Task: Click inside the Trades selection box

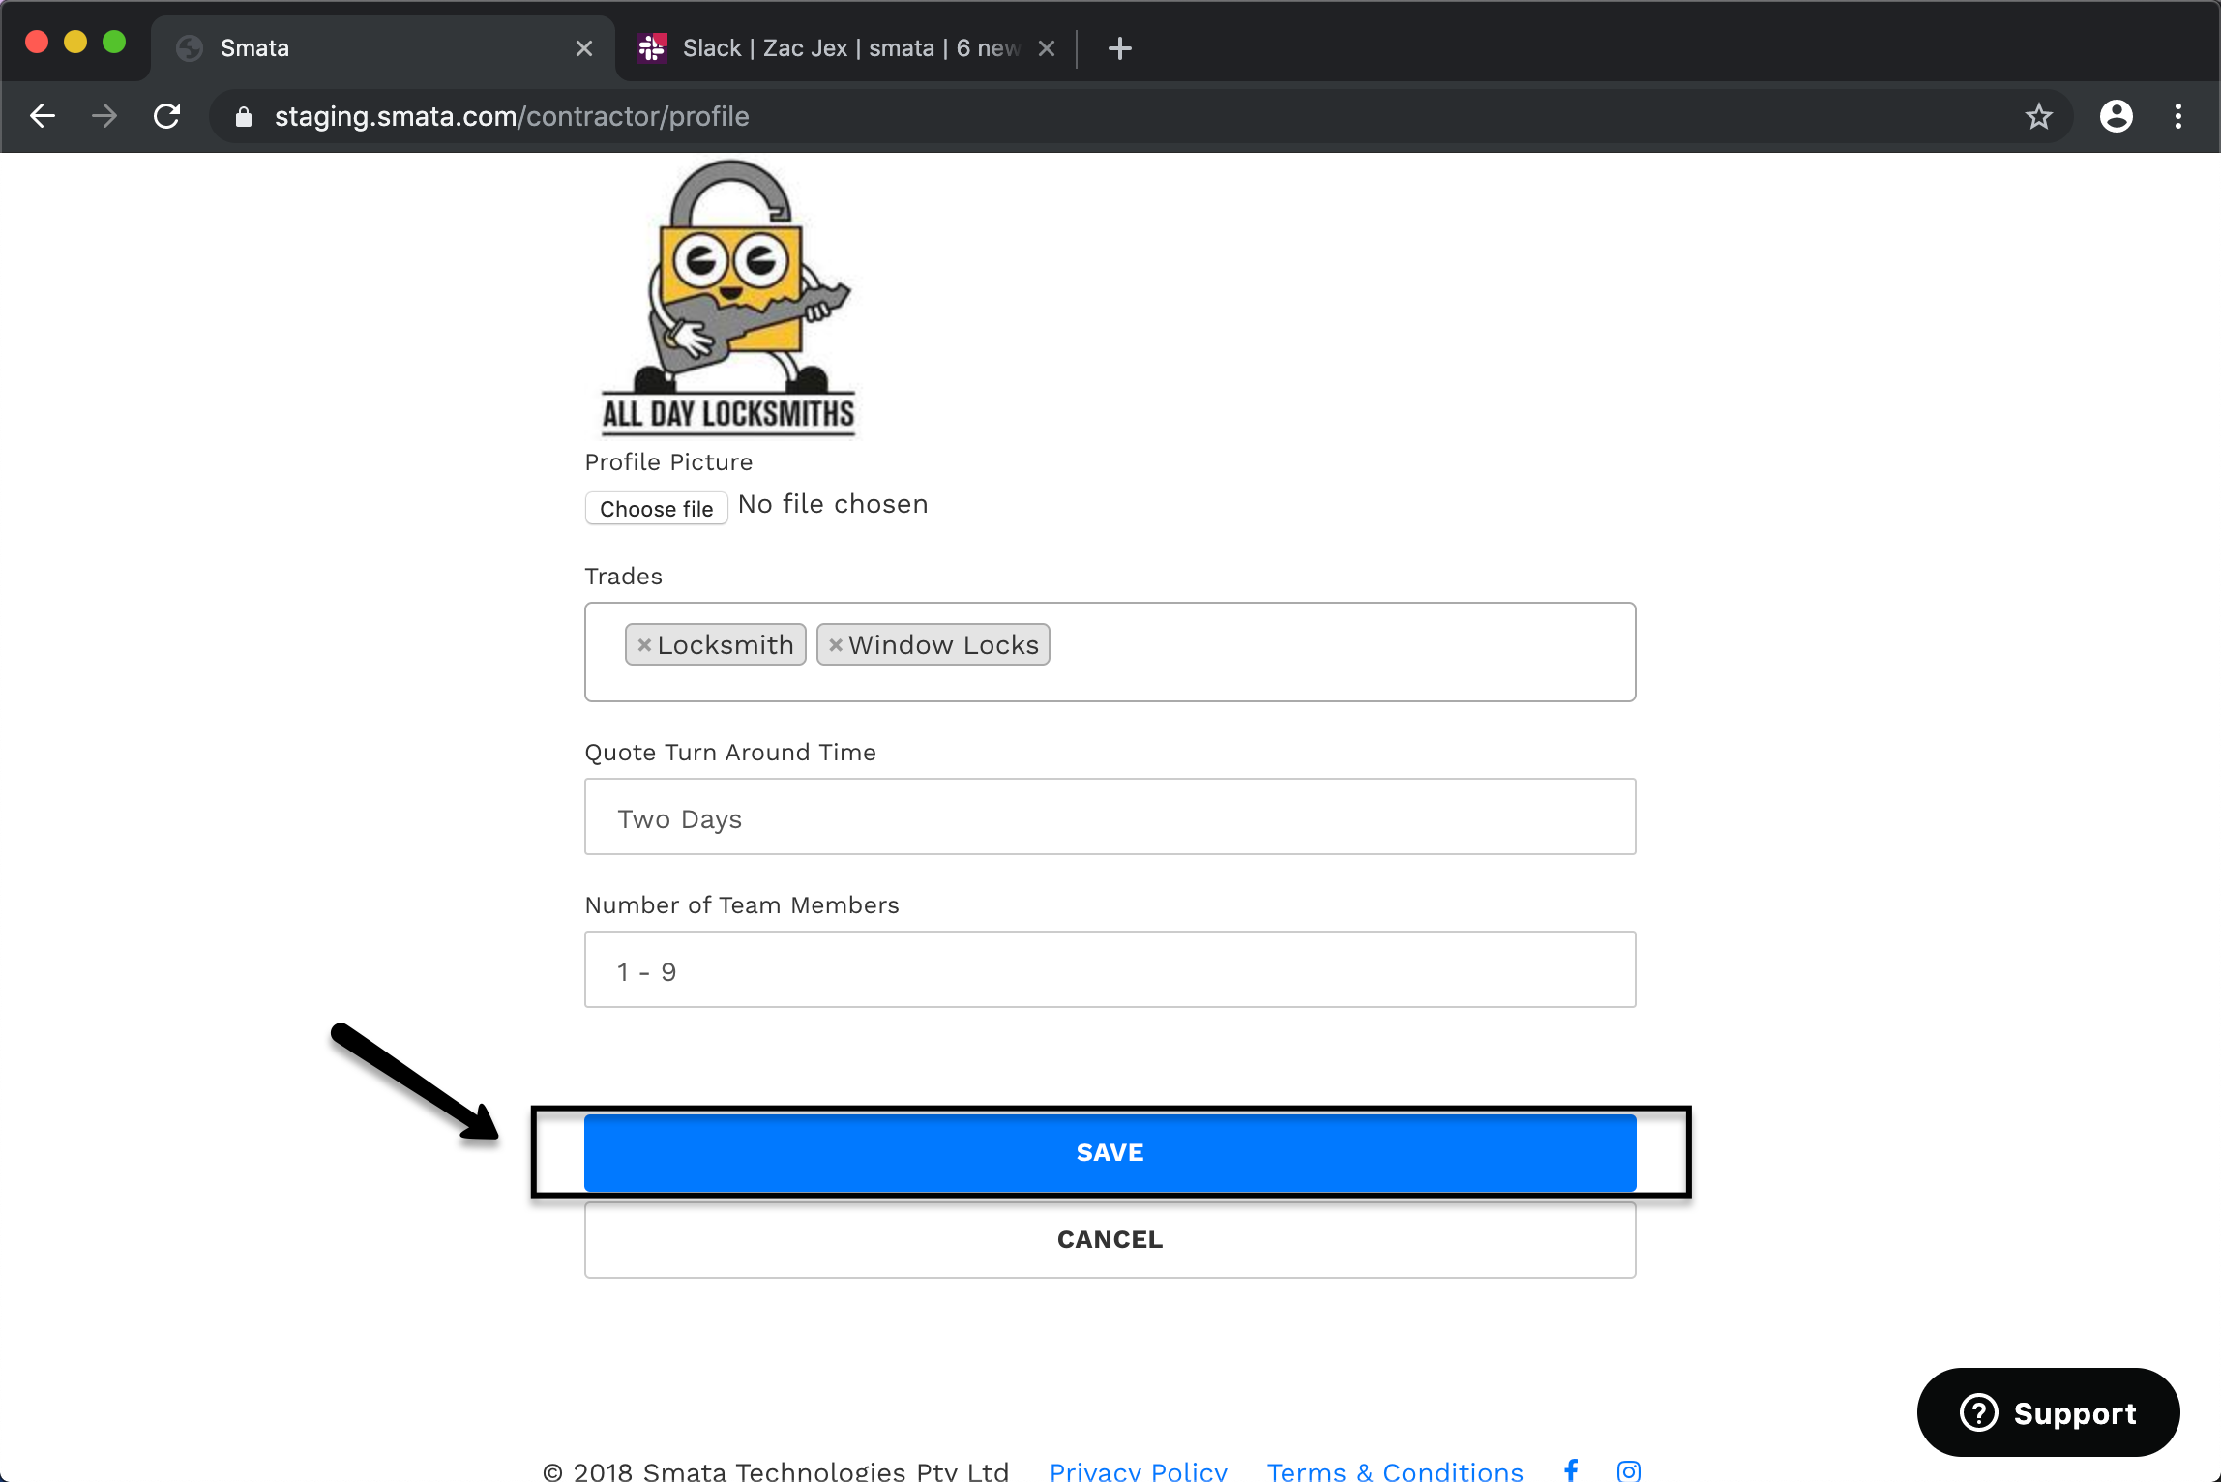Action: [1110, 652]
